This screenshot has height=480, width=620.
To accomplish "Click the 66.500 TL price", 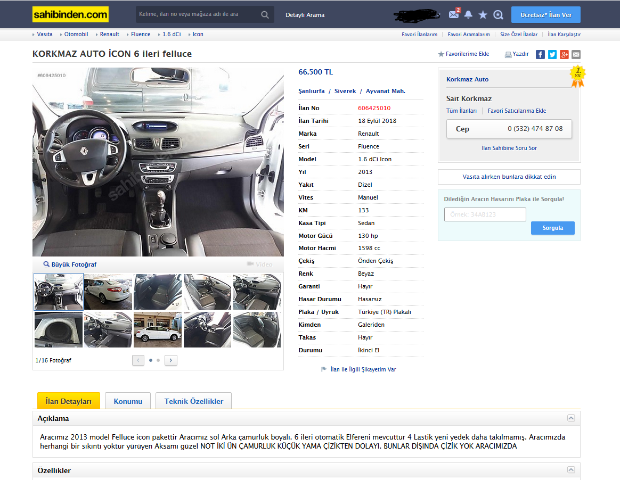I will [x=315, y=72].
